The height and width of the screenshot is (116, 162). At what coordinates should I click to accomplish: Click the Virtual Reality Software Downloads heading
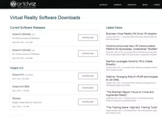pyautogui.click(x=45, y=18)
